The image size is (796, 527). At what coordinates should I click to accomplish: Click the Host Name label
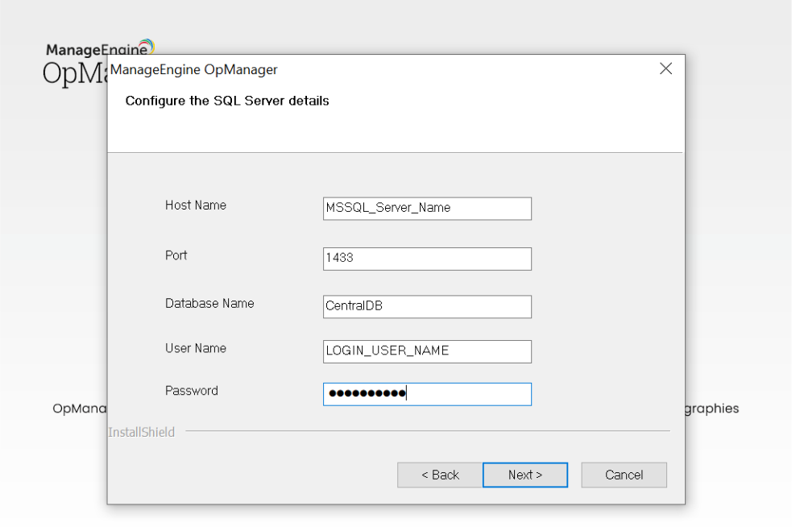[x=196, y=205]
